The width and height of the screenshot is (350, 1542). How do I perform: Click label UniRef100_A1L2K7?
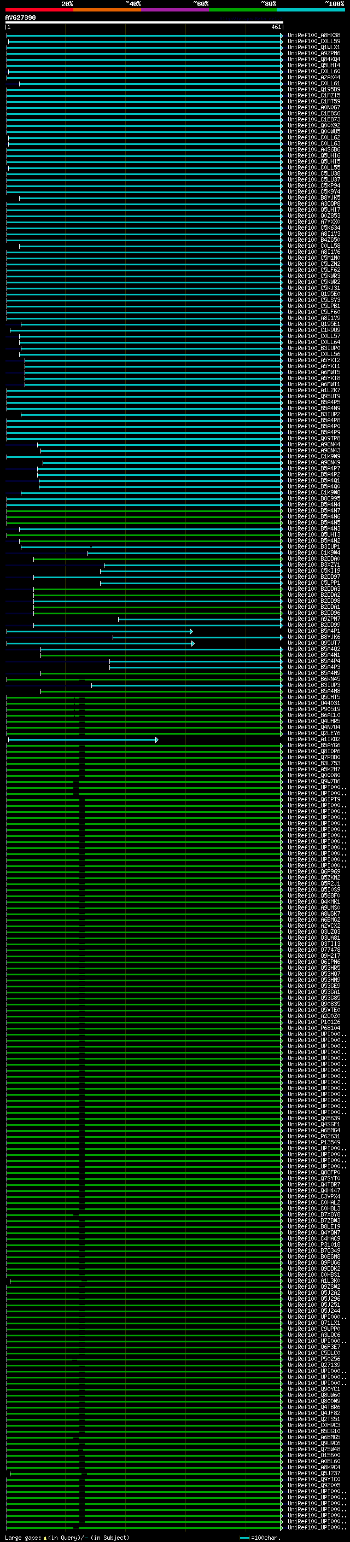tap(314, 391)
